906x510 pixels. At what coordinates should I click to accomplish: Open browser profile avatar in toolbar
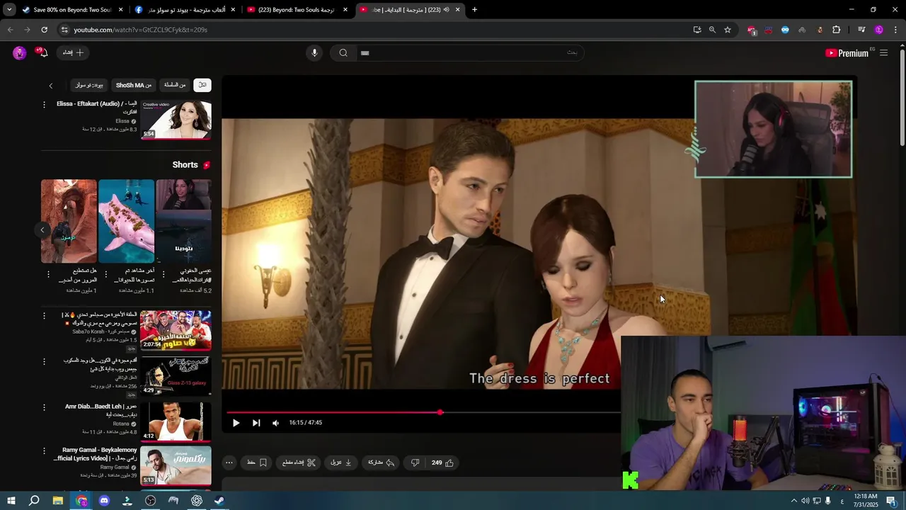coord(879,30)
